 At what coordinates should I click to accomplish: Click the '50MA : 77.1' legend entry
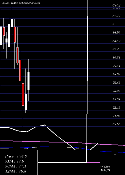pyautogui.click(x=15, y=166)
